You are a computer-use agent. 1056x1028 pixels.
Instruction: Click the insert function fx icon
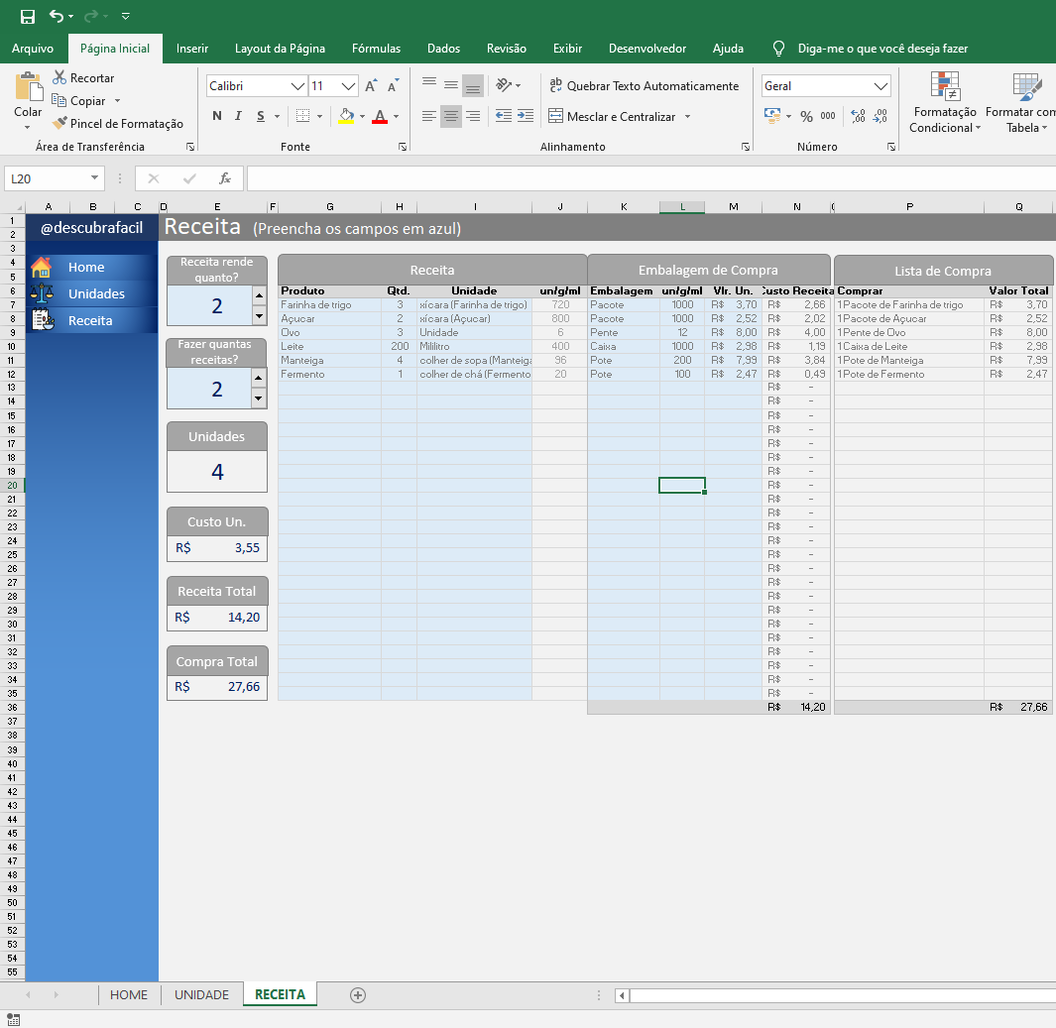[x=225, y=178]
